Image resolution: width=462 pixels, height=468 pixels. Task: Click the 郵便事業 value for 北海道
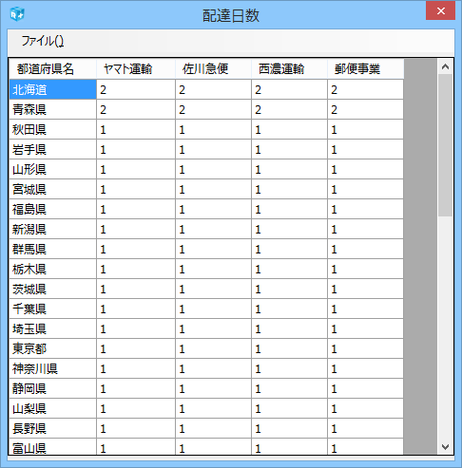click(x=365, y=89)
